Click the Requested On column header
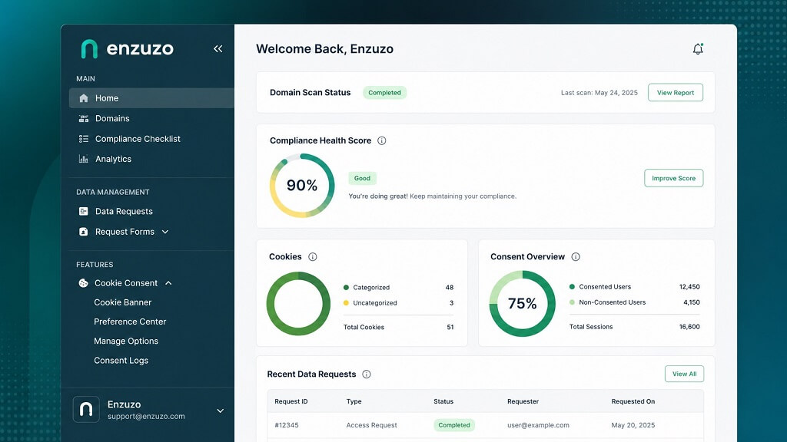This screenshot has width=787, height=442. (x=633, y=402)
